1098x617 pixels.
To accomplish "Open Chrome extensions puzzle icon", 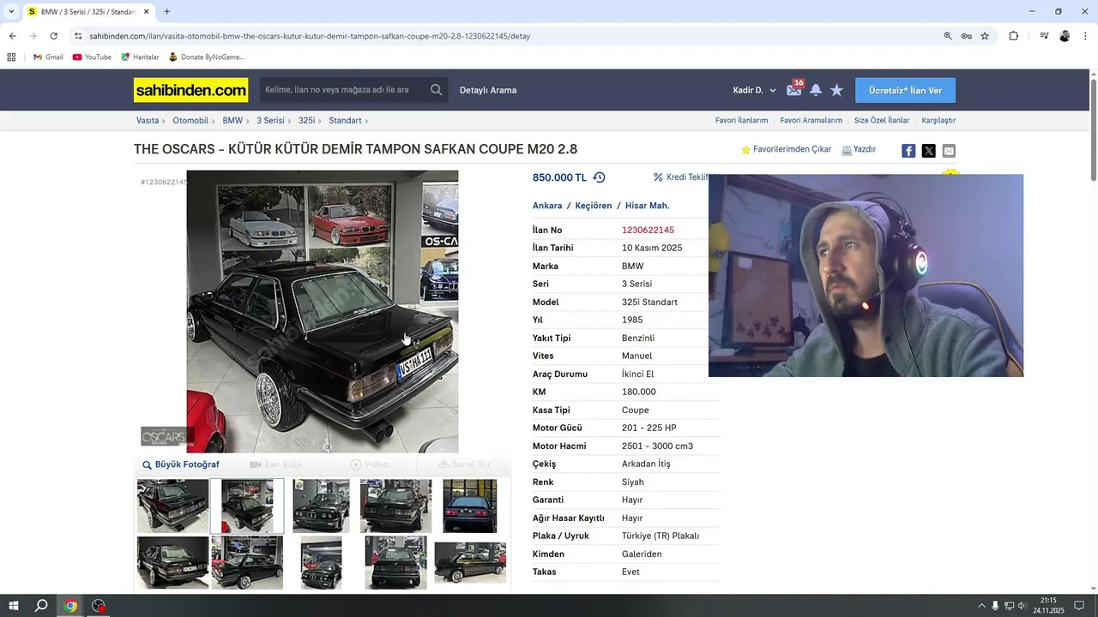I will coord(1013,36).
